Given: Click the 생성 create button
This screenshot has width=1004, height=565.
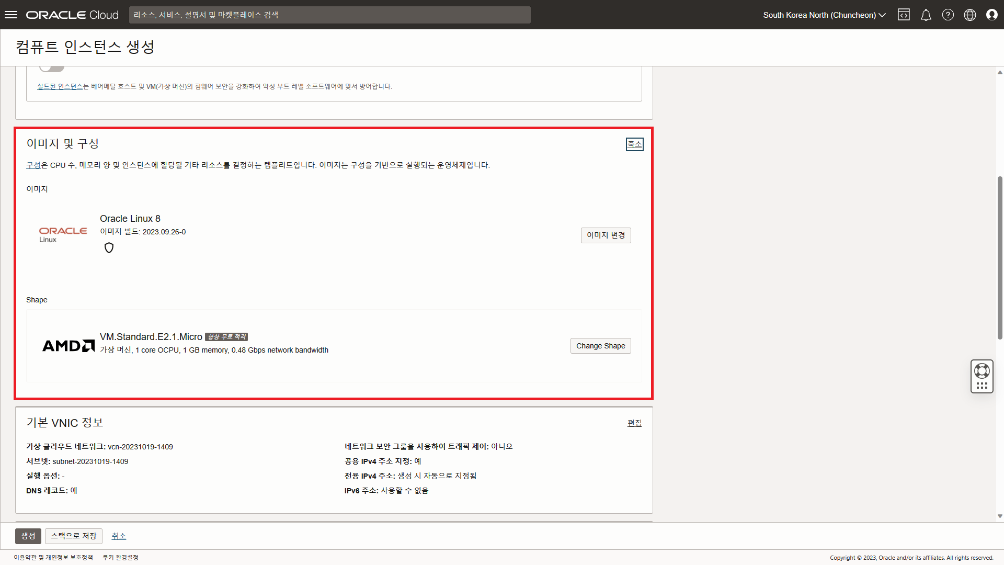Looking at the screenshot, I should pyautogui.click(x=28, y=536).
